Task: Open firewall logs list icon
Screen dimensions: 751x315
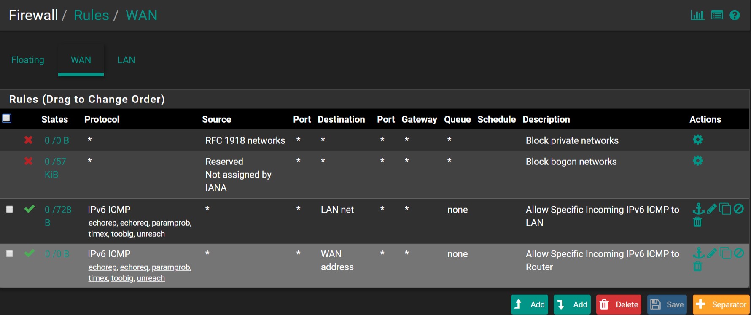Action: point(717,15)
